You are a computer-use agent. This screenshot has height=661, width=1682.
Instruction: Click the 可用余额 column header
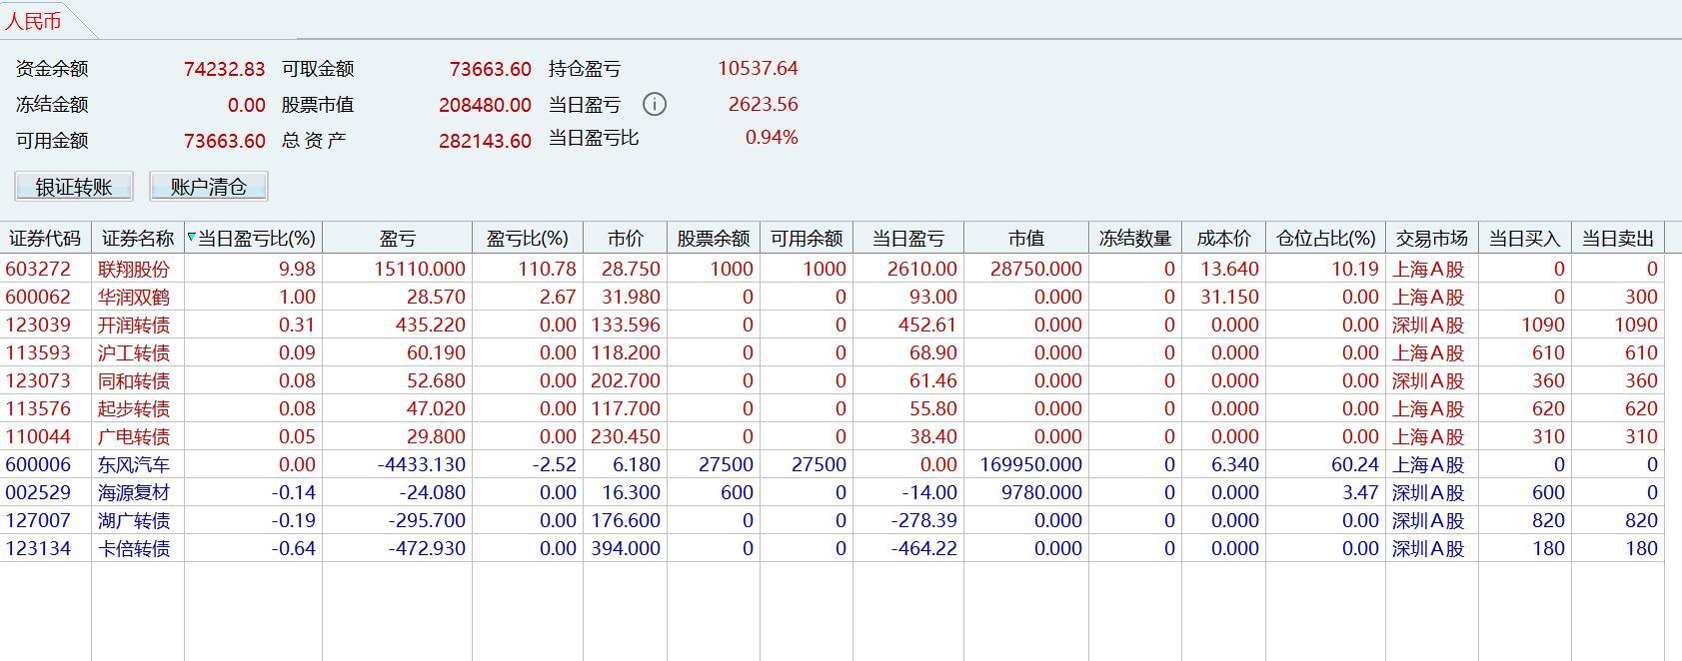click(x=807, y=238)
